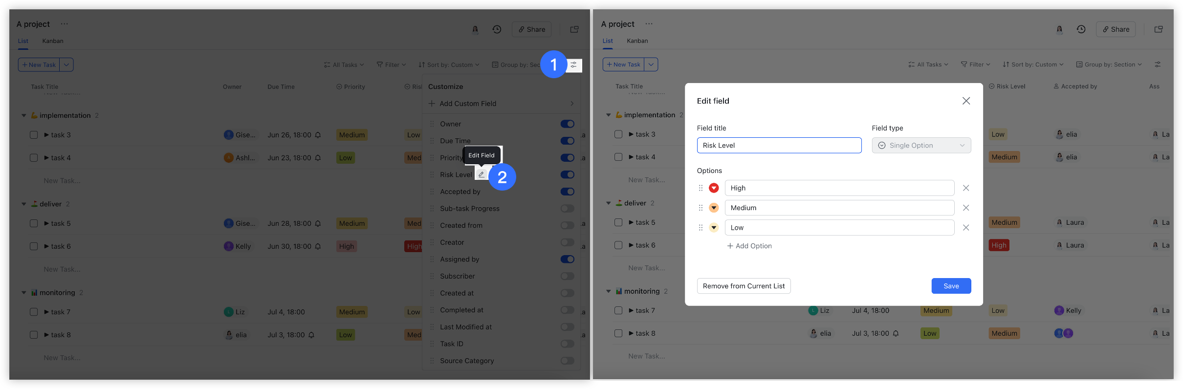
Task: Click the Field title input containing Risk Level
Action: click(779, 146)
